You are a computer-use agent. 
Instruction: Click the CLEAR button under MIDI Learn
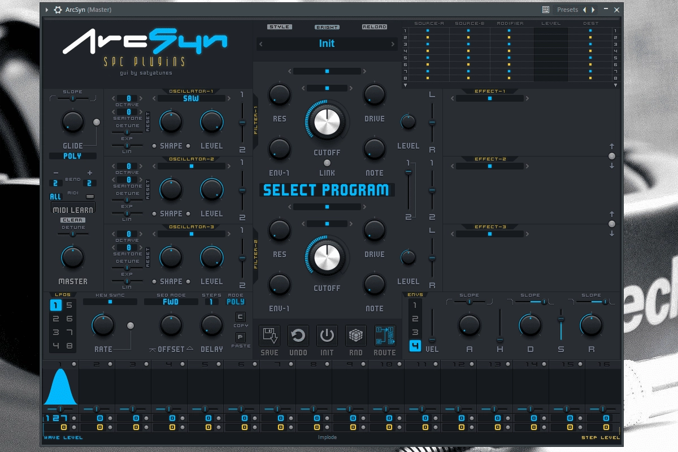click(x=73, y=220)
